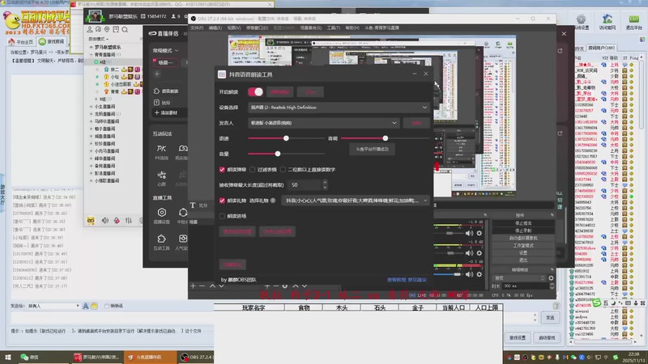Open OBS 场景集合 menu
The image size is (648, 364).
pyautogui.click(x=311, y=28)
